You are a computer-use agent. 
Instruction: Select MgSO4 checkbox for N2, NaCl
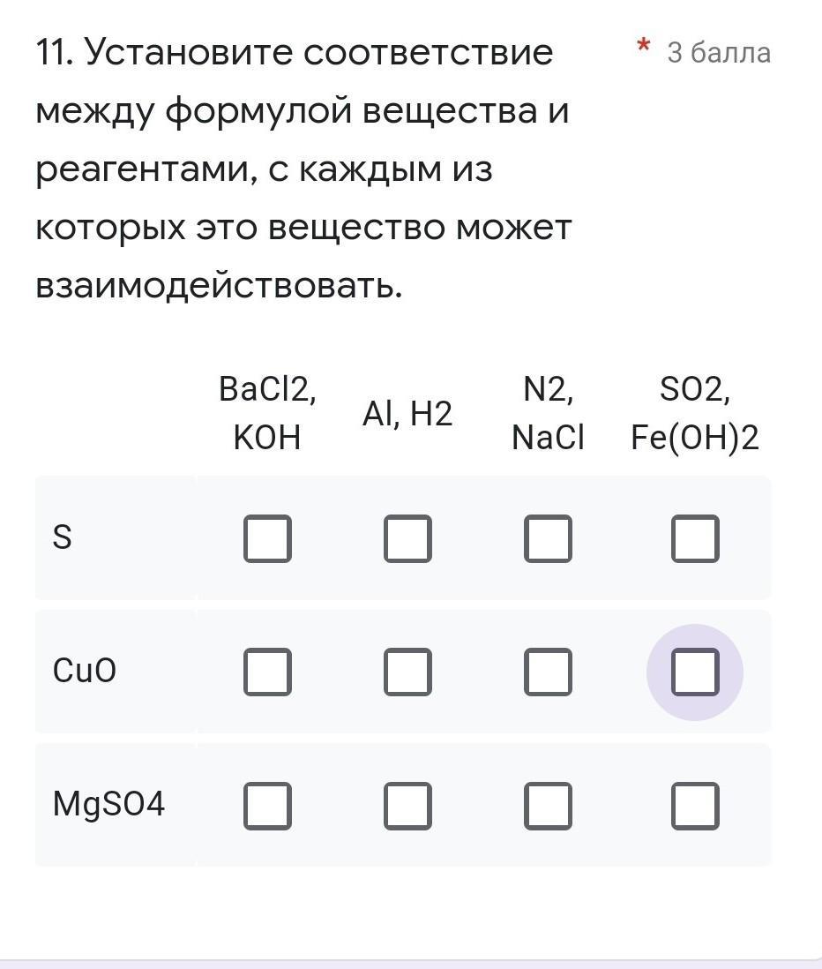click(x=548, y=806)
